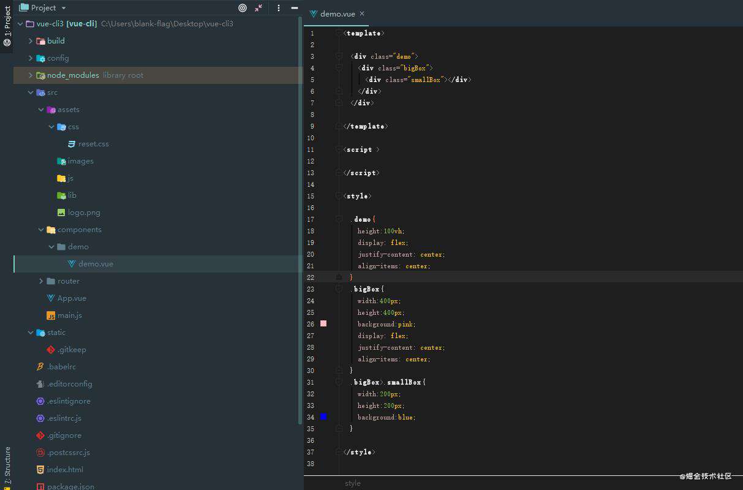Click the reset.css file icon
Image resolution: width=743 pixels, height=490 pixels.
click(72, 144)
